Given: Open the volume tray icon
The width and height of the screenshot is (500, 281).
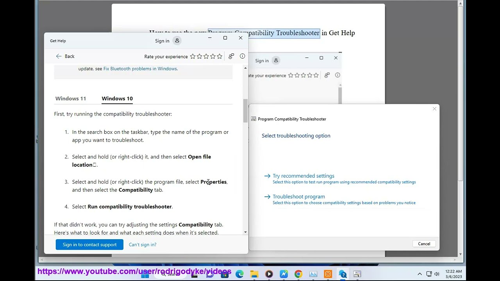Looking at the screenshot, I should (437, 274).
